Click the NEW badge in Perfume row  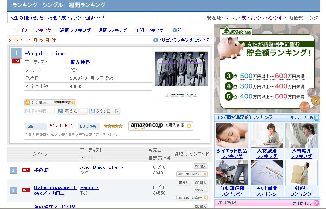click(x=26, y=190)
